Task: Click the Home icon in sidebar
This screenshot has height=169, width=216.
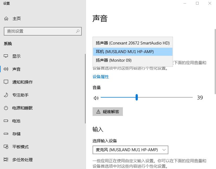Action: (x=6, y=19)
